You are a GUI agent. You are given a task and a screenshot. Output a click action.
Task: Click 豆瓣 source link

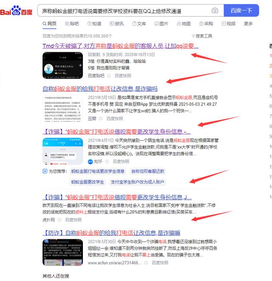(92, 119)
